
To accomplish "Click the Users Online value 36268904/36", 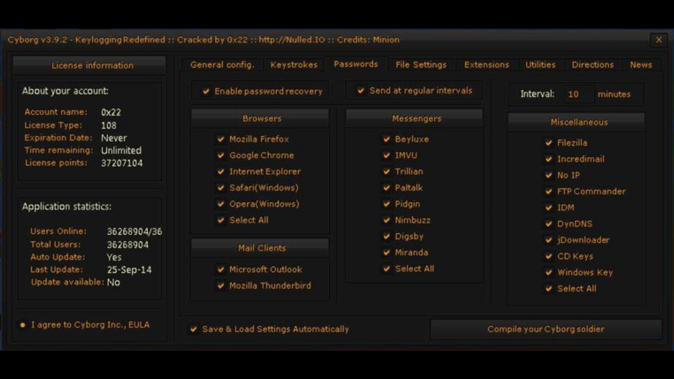I will [x=134, y=232].
